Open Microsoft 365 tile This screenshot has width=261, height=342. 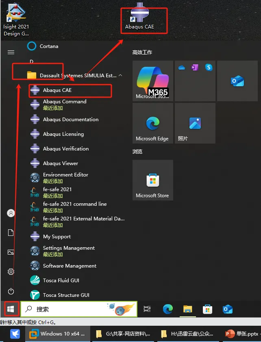click(152, 81)
